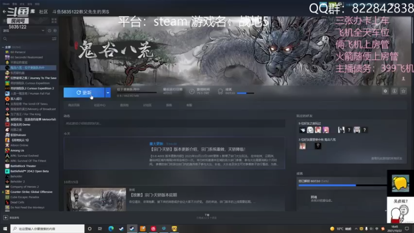The width and height of the screenshot is (414, 233).
Task: Click wishlist friend avatar in lower row
Action: pos(302,146)
